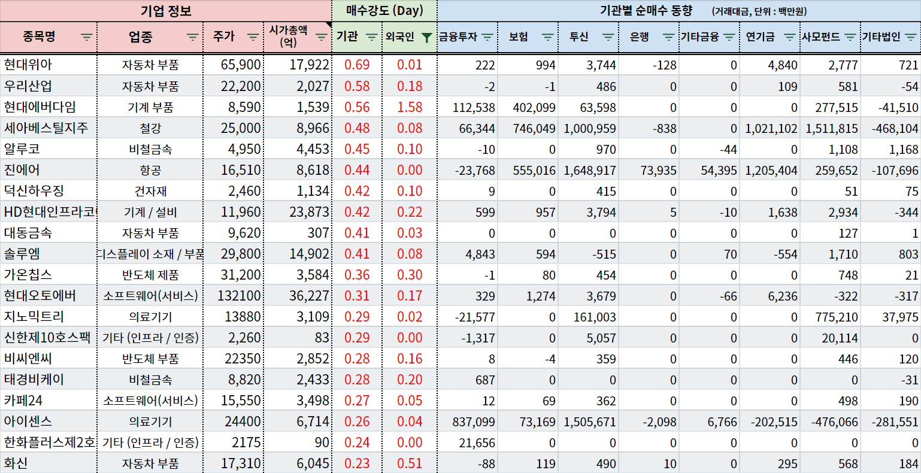
Task: Select 건자재 sector cell
Action: 150,191
